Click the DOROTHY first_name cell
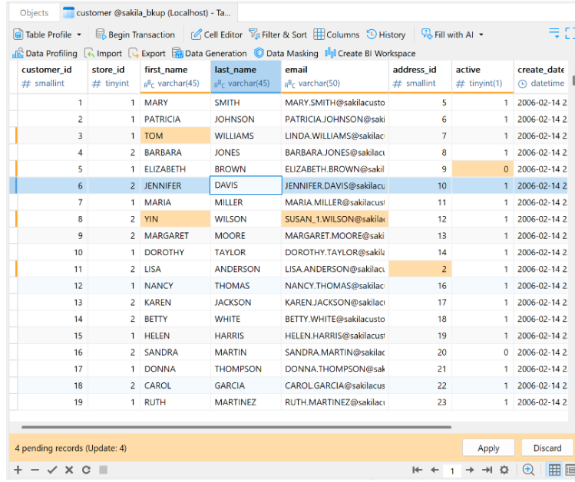 (175, 253)
